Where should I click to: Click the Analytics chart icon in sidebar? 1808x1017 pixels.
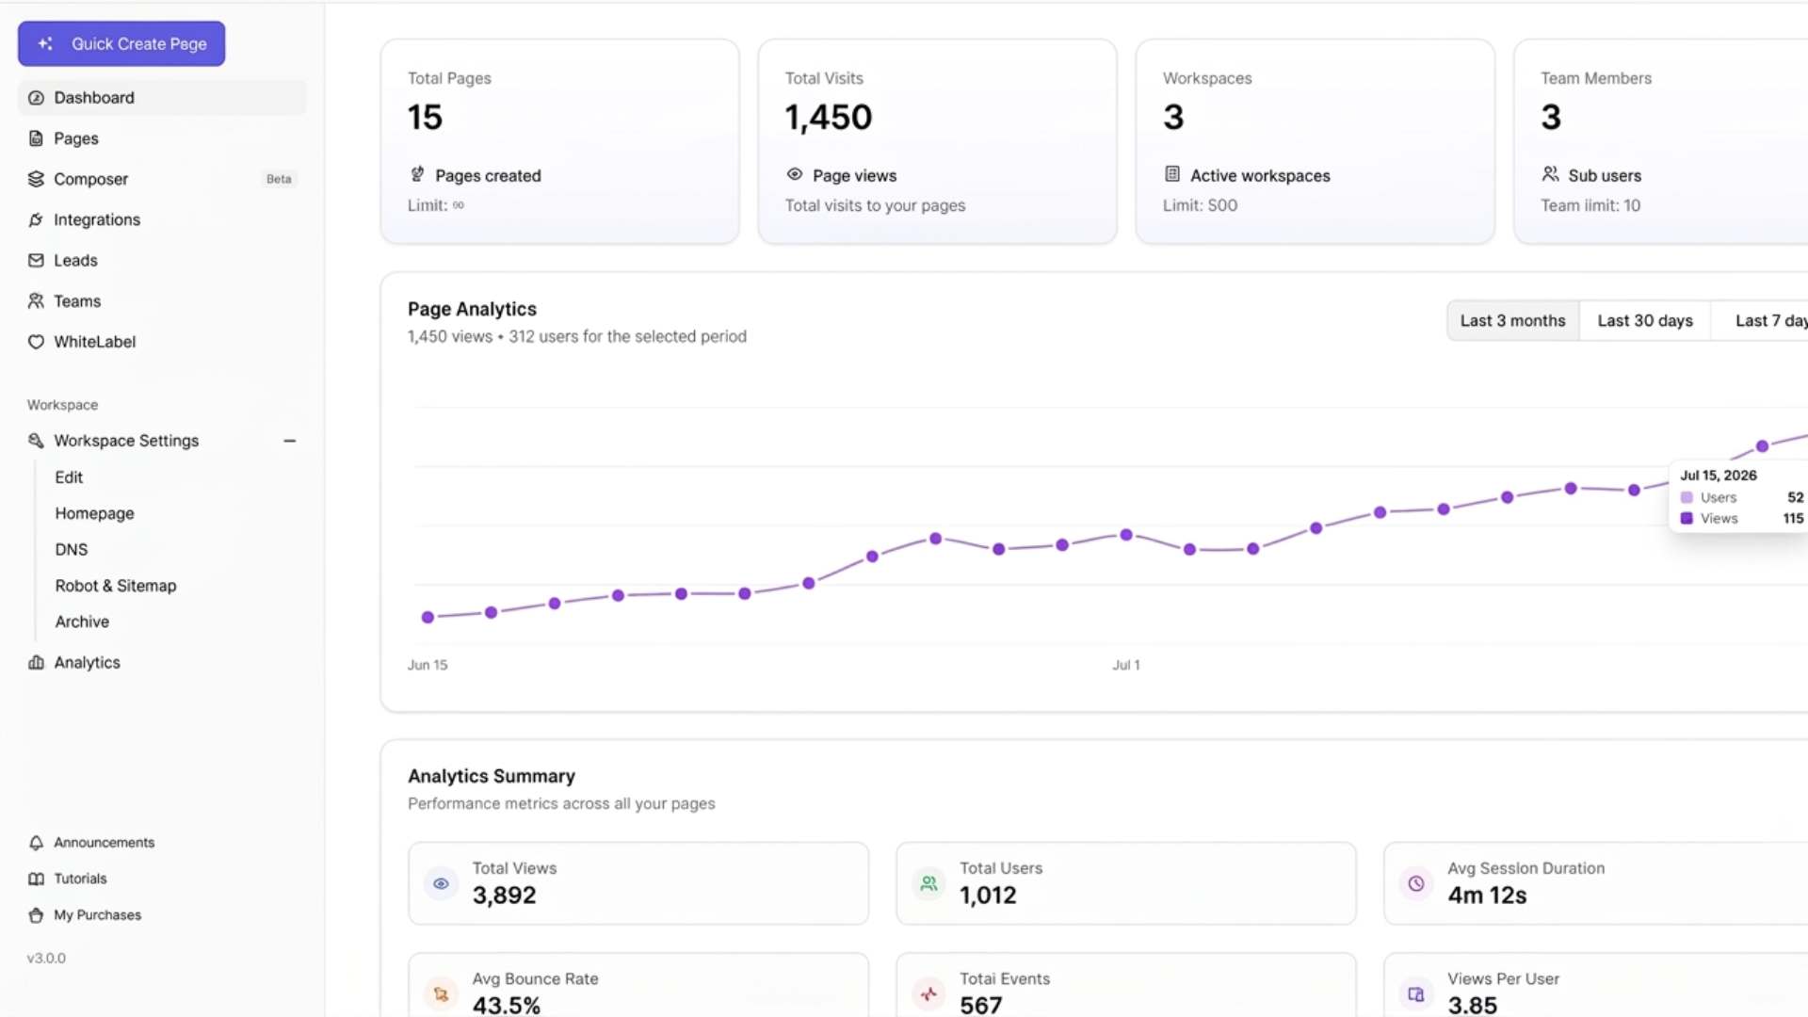(36, 662)
